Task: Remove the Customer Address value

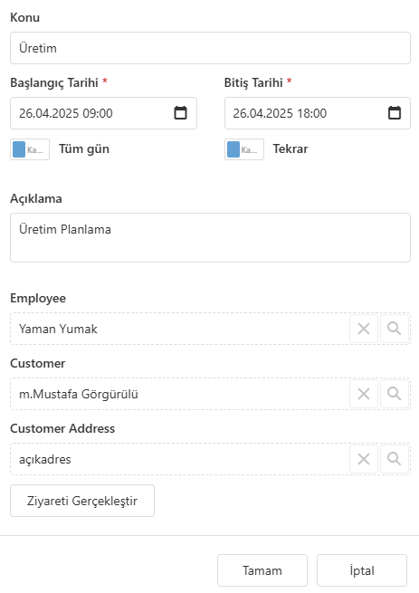Action: pos(364,459)
